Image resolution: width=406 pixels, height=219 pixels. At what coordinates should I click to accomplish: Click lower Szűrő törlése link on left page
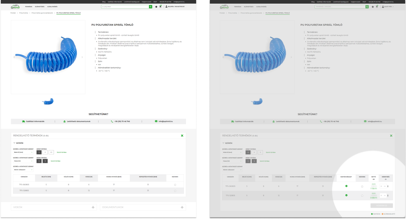click(56, 161)
